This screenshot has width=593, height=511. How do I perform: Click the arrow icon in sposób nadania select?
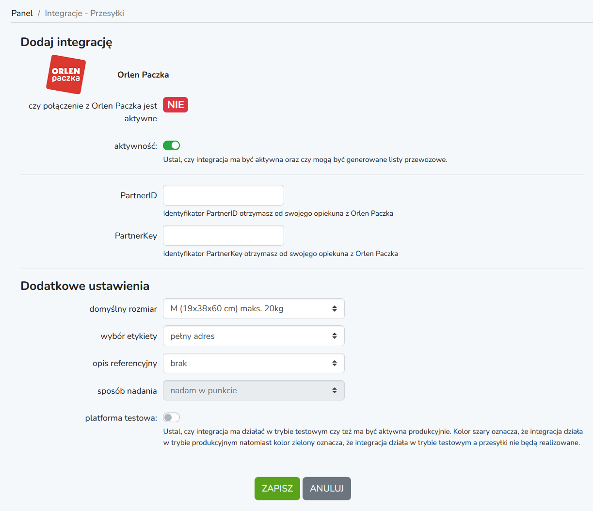click(x=334, y=391)
